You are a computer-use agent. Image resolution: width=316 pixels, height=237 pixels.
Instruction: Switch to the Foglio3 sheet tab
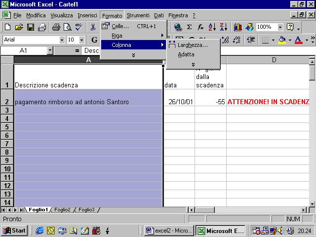click(x=86, y=210)
